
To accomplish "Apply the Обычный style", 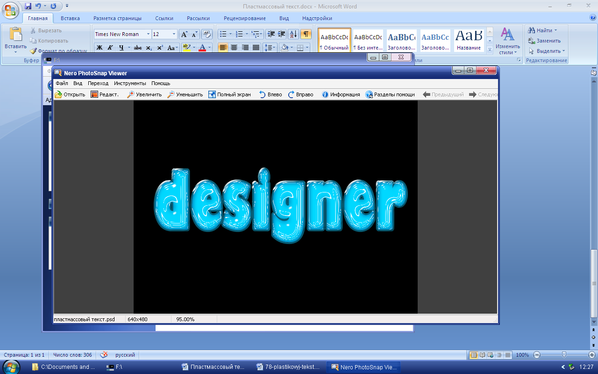I will click(334, 40).
